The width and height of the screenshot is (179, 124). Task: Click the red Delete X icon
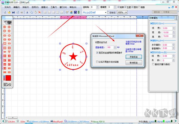pos(40,12)
